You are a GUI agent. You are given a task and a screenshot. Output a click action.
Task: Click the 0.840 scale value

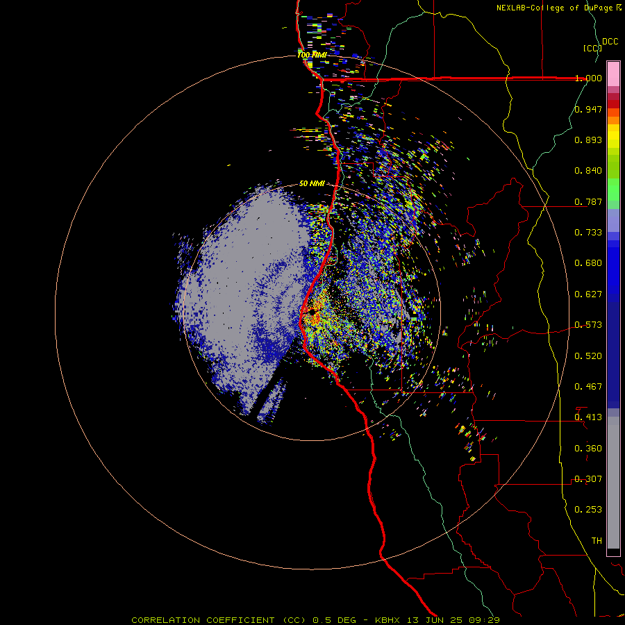[x=588, y=171]
